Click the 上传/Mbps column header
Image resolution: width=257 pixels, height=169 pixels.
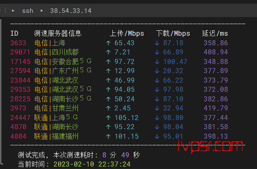pyautogui.click(x=127, y=33)
